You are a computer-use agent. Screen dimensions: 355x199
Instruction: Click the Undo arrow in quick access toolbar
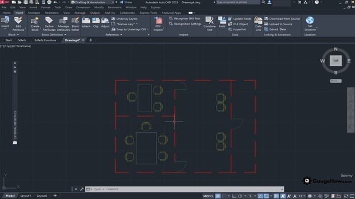point(55,2)
